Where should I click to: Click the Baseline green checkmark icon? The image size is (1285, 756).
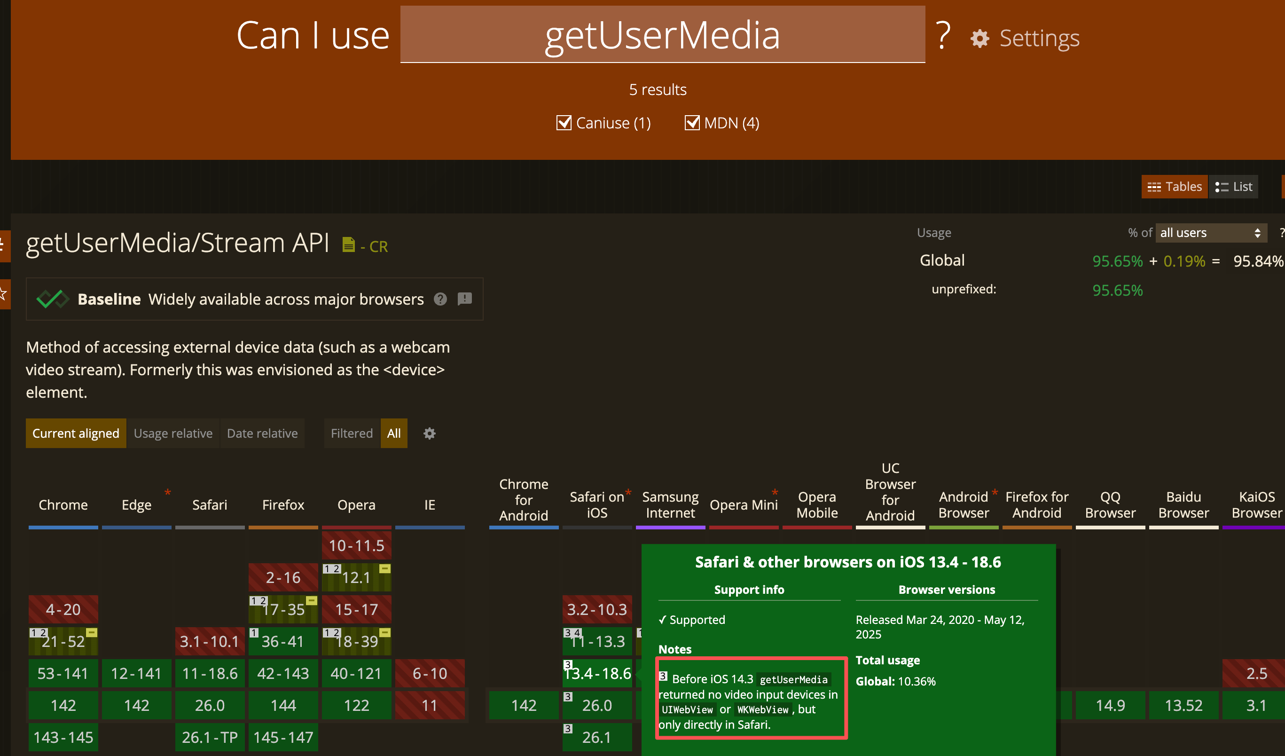click(x=53, y=299)
